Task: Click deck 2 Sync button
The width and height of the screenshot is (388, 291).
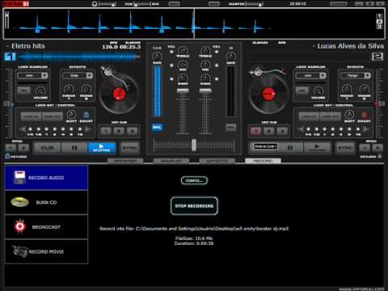Action: click(x=345, y=148)
